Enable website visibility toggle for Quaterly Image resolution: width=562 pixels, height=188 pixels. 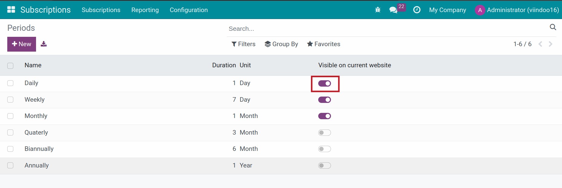click(x=325, y=132)
